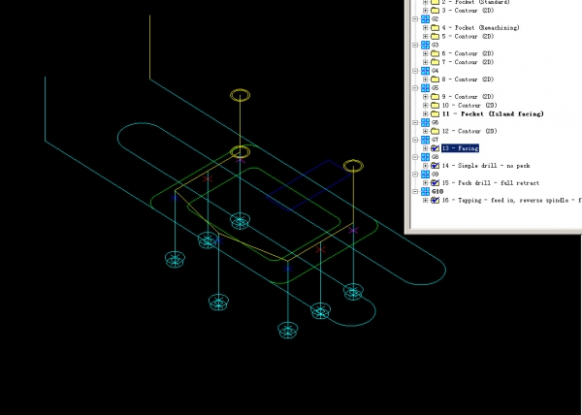Click folder icon of 12 - Contour (2D)
The width and height of the screenshot is (582, 415).
(x=435, y=131)
